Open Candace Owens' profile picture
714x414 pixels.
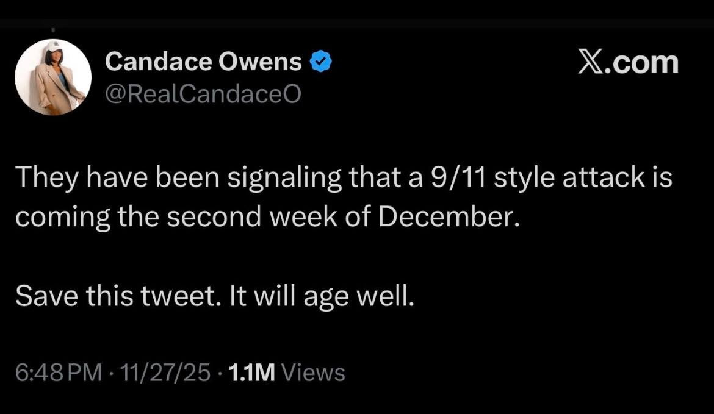tap(53, 77)
